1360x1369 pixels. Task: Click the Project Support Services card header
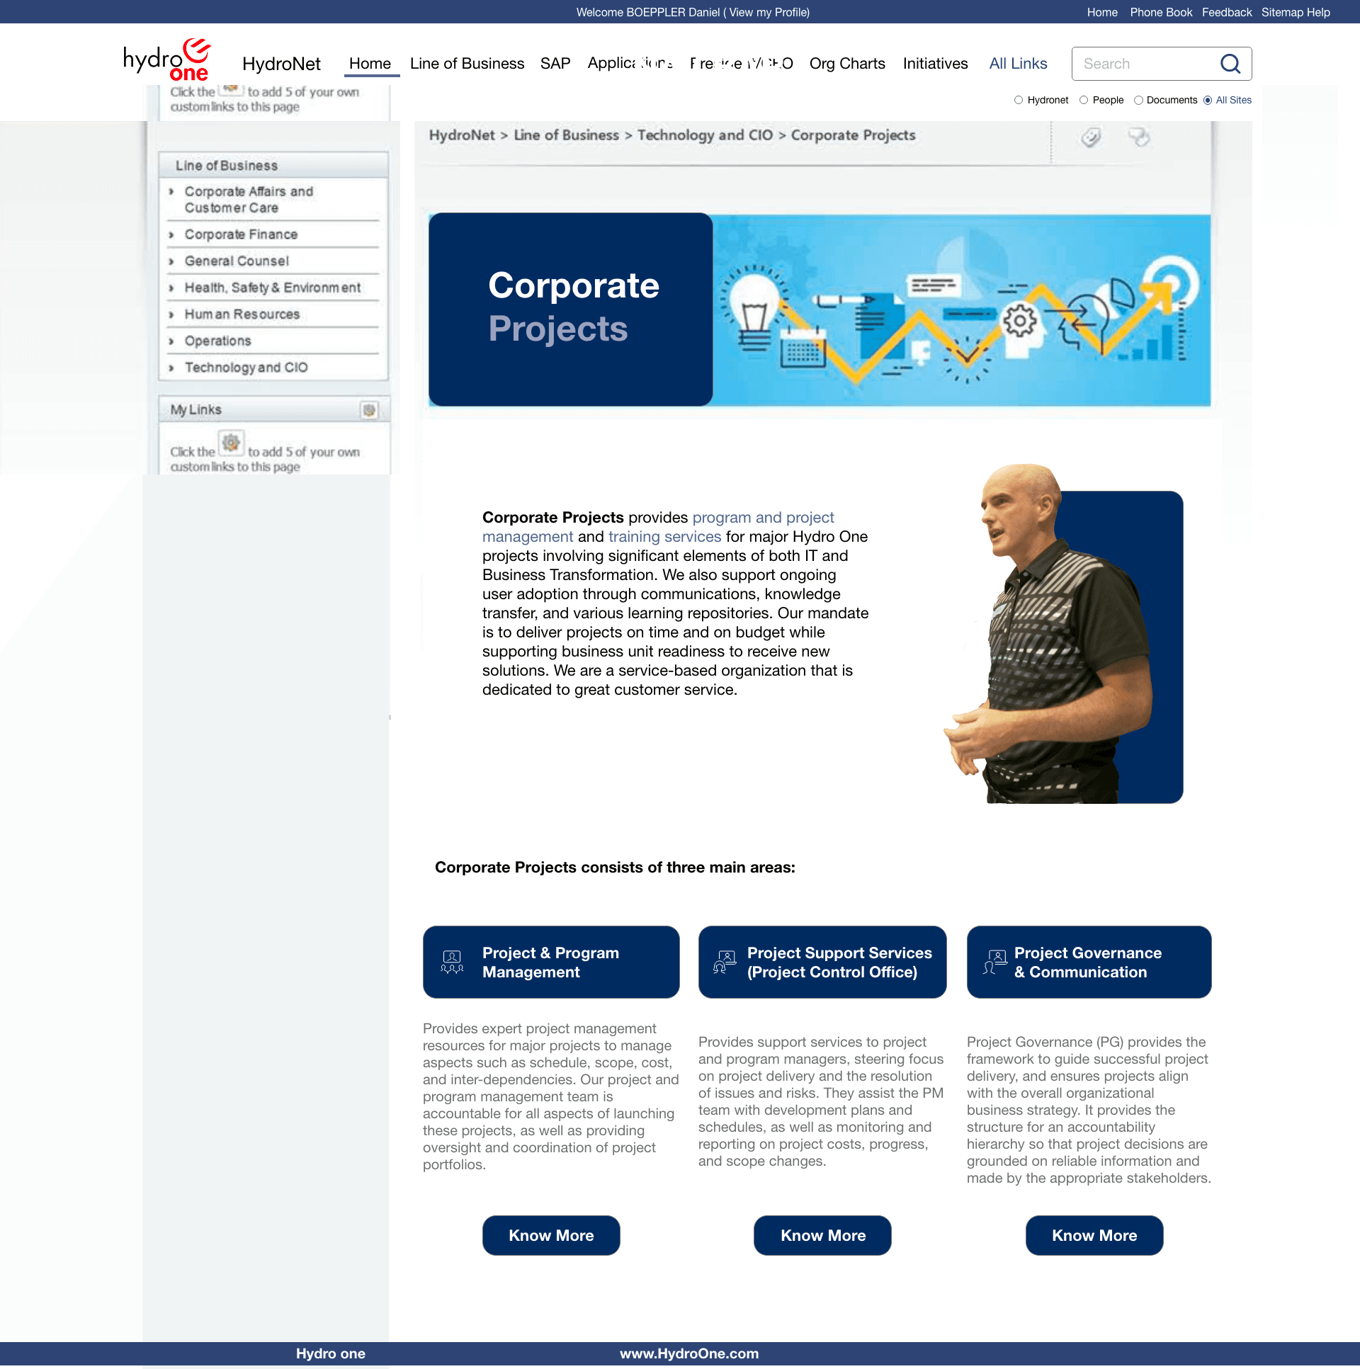click(822, 962)
